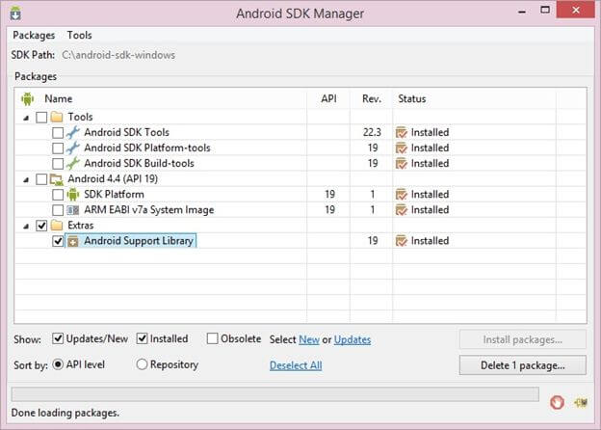Click the Android SDK Build-tools wrench icon
The width and height of the screenshot is (601, 430).
coord(73,163)
